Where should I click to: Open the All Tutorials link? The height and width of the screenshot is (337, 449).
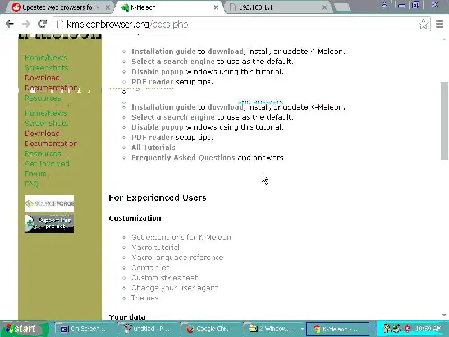point(153,148)
